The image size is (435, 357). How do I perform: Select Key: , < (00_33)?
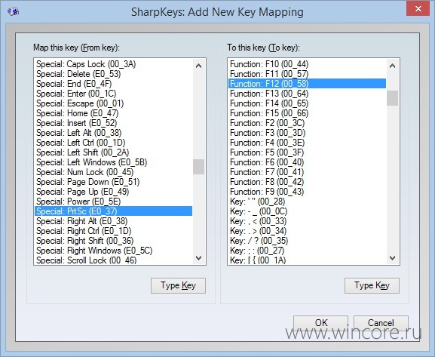click(x=307, y=221)
